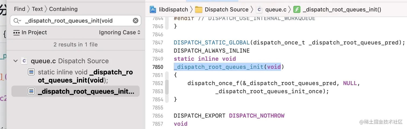Viewport: 407px width, 129px height.
Task: Collapse the queue.c results group
Action: pyautogui.click(x=15, y=61)
